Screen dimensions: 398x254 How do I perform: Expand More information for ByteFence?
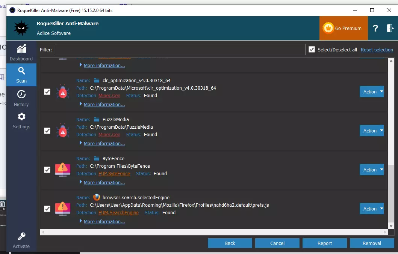[x=104, y=183]
